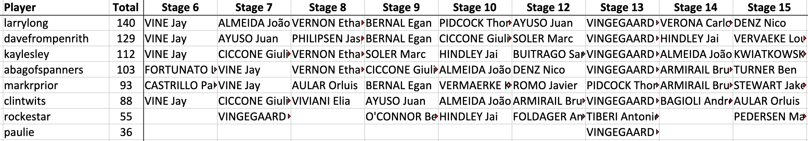Select markrprior's CASTRILLO cell

[180, 85]
